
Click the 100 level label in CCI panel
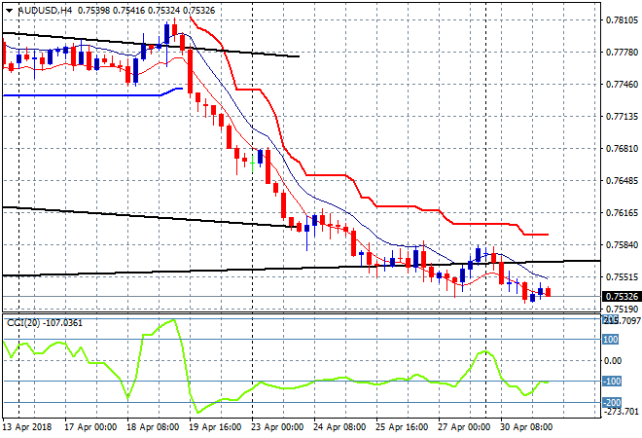tap(611, 340)
